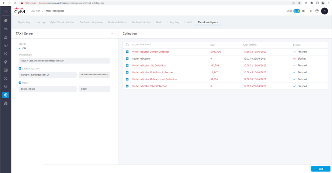Open the VI language selector
This screenshot has width=332, height=173.
tap(311, 11)
